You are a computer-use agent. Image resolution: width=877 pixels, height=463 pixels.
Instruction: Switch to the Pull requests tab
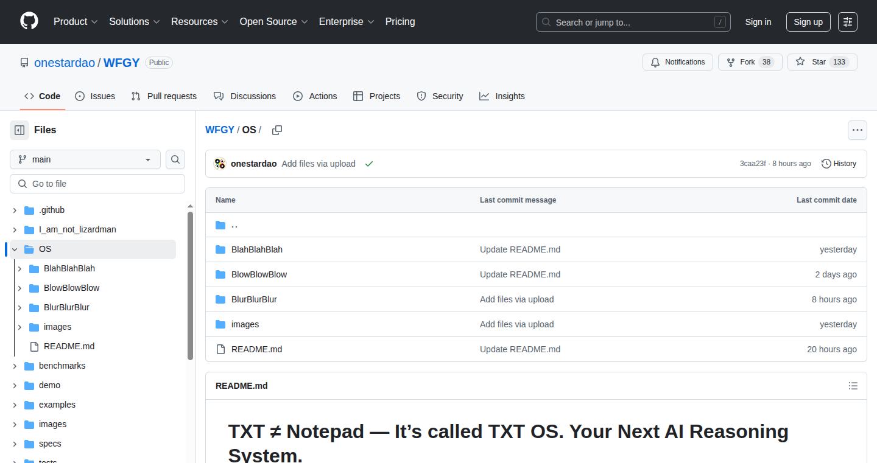click(164, 96)
